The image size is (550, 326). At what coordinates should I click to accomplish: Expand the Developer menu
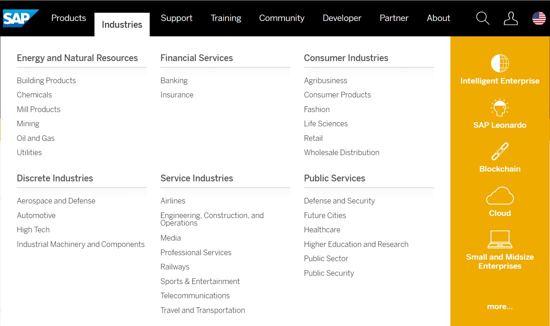[342, 18]
